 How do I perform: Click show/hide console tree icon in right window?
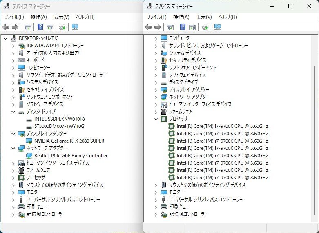[x=170, y=27]
